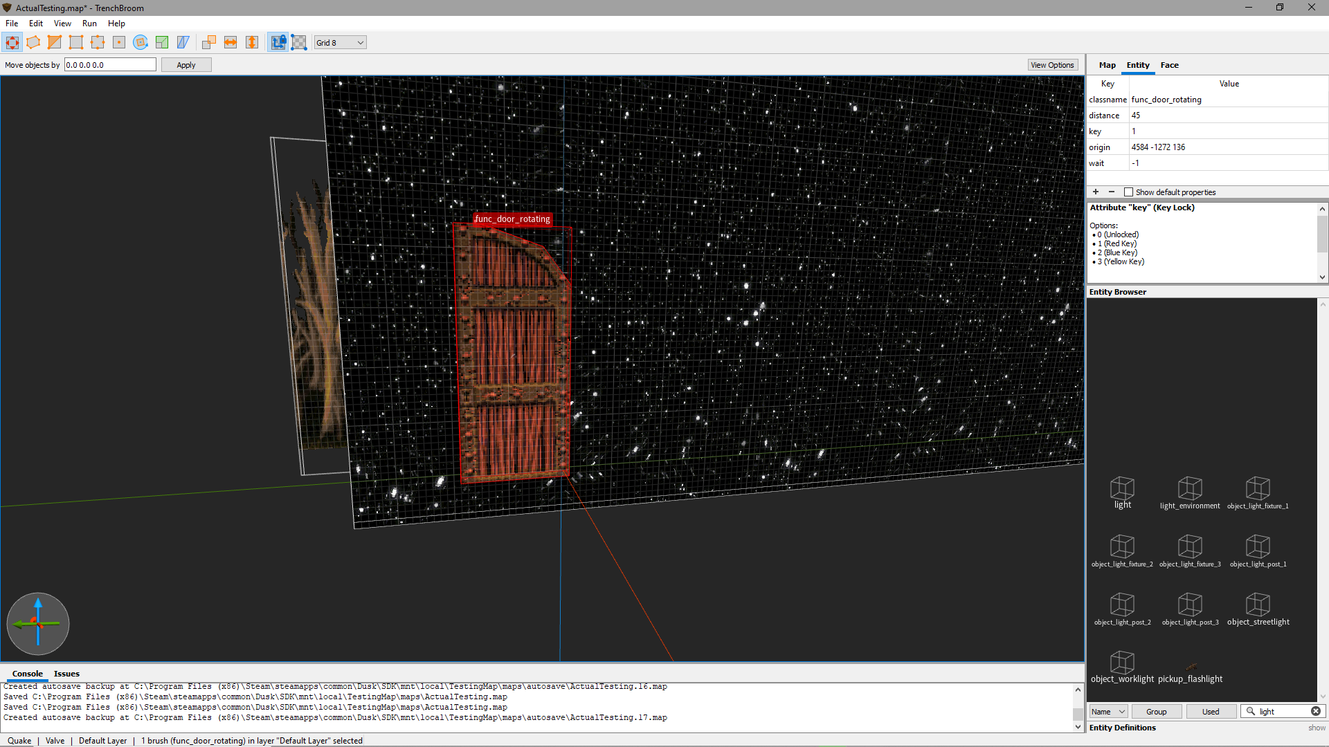
Task: Flip selection horizontally
Action: click(230, 43)
